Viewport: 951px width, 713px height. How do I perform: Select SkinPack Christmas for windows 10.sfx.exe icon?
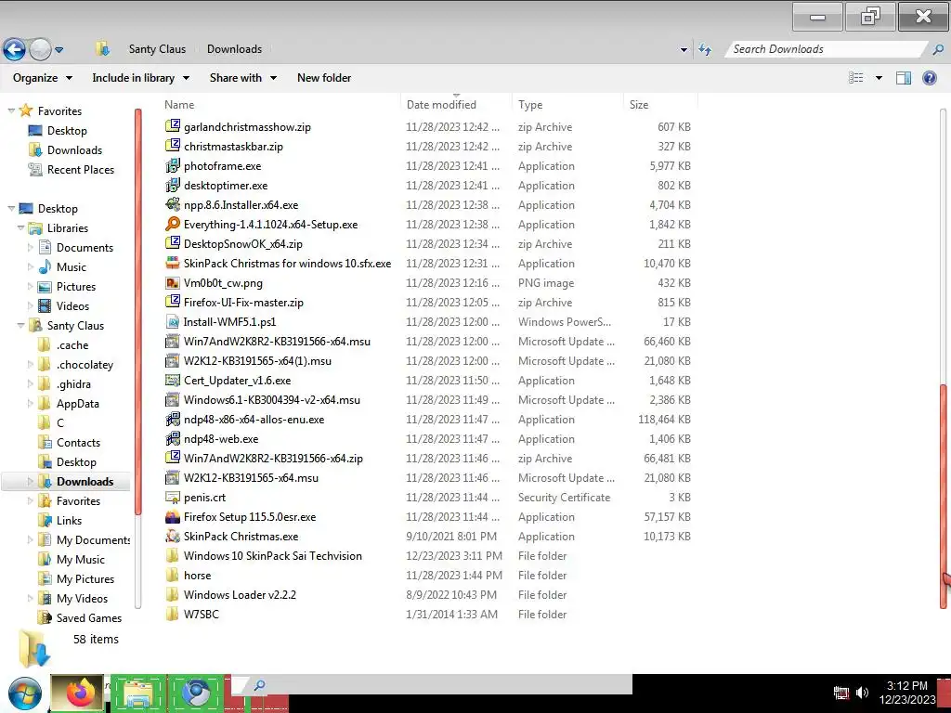[x=173, y=263]
